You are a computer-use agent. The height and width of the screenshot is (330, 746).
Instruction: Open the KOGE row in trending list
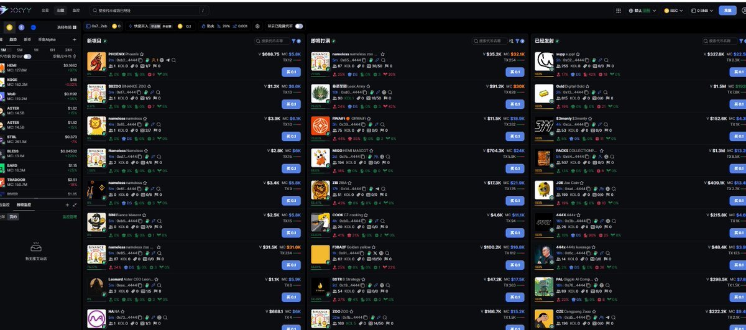tap(39, 81)
